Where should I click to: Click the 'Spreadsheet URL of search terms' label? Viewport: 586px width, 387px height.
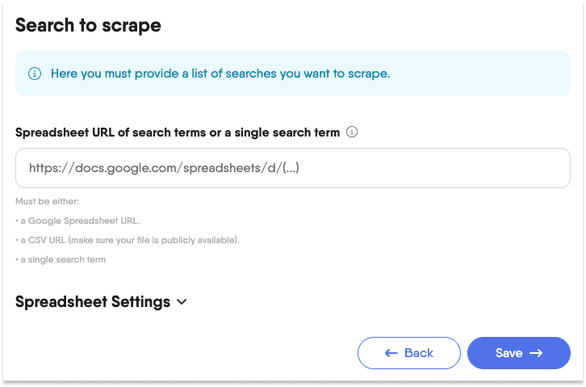(178, 133)
